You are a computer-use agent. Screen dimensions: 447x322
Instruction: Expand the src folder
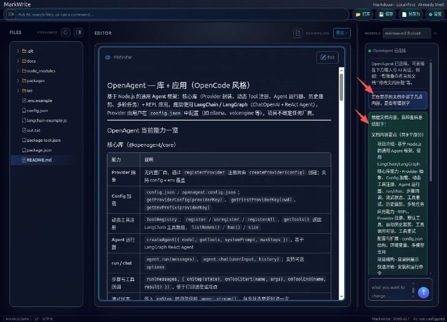pos(18,90)
